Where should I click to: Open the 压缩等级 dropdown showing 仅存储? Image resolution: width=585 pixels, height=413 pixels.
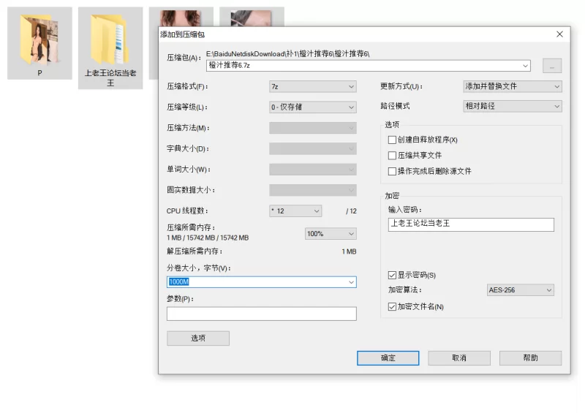(x=313, y=107)
